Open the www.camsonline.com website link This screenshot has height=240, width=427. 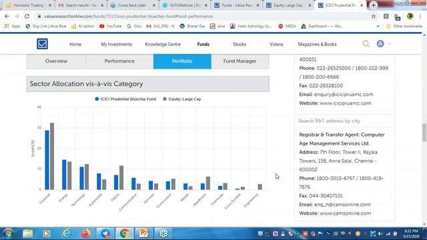(346, 213)
